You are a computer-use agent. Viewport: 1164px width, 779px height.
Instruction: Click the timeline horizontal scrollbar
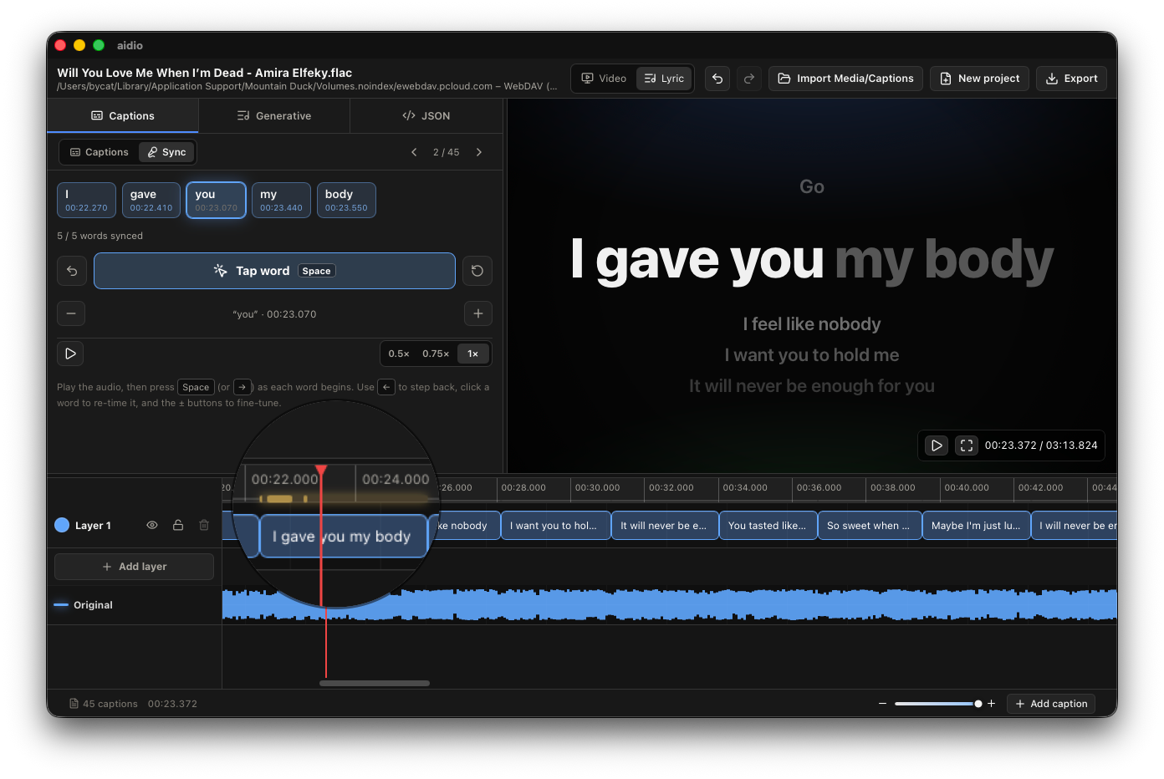pyautogui.click(x=375, y=683)
